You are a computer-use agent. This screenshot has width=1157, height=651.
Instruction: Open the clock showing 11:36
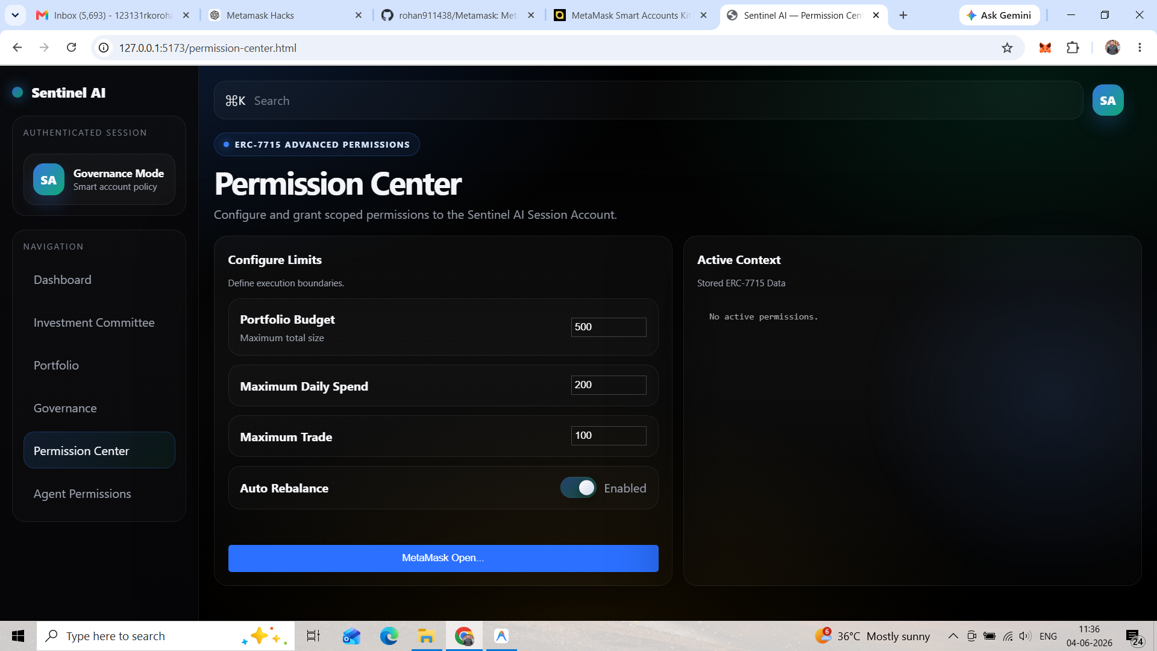click(1089, 636)
